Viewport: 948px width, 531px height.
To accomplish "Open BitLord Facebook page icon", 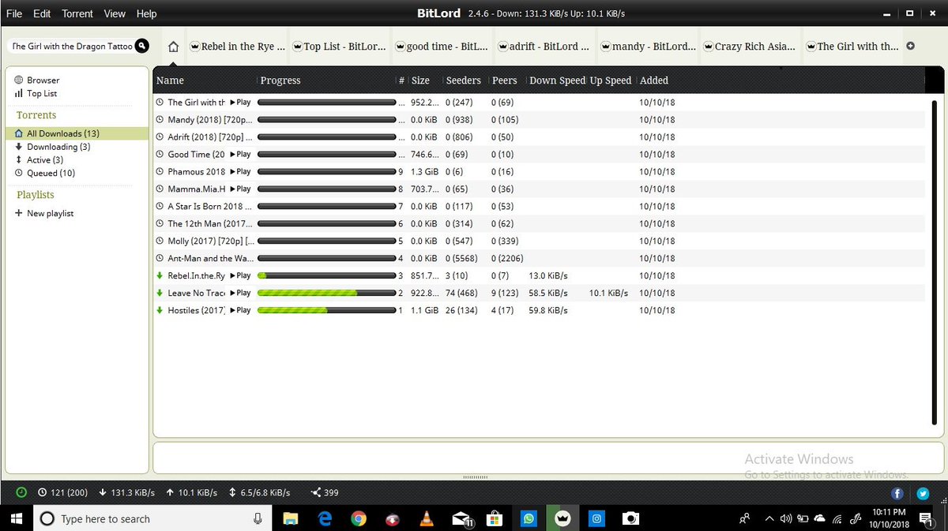I will point(897,494).
